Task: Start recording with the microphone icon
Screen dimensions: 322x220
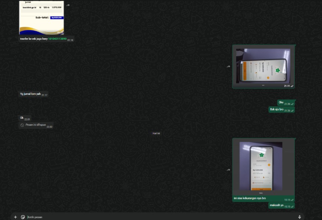Action: (x=299, y=217)
